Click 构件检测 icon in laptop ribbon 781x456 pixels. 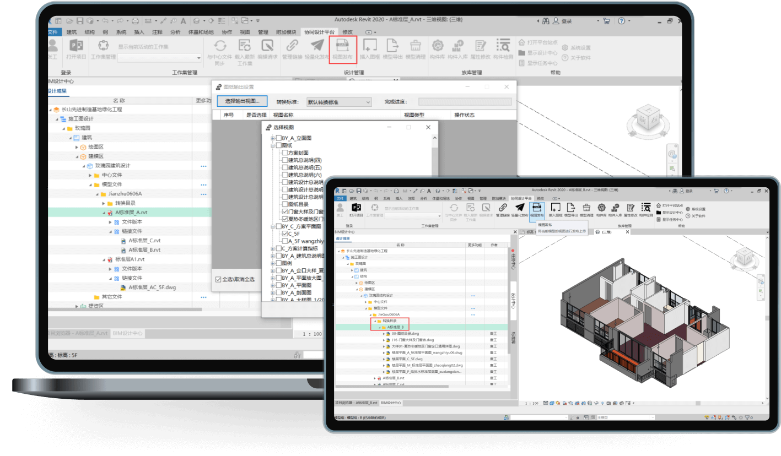point(503,46)
